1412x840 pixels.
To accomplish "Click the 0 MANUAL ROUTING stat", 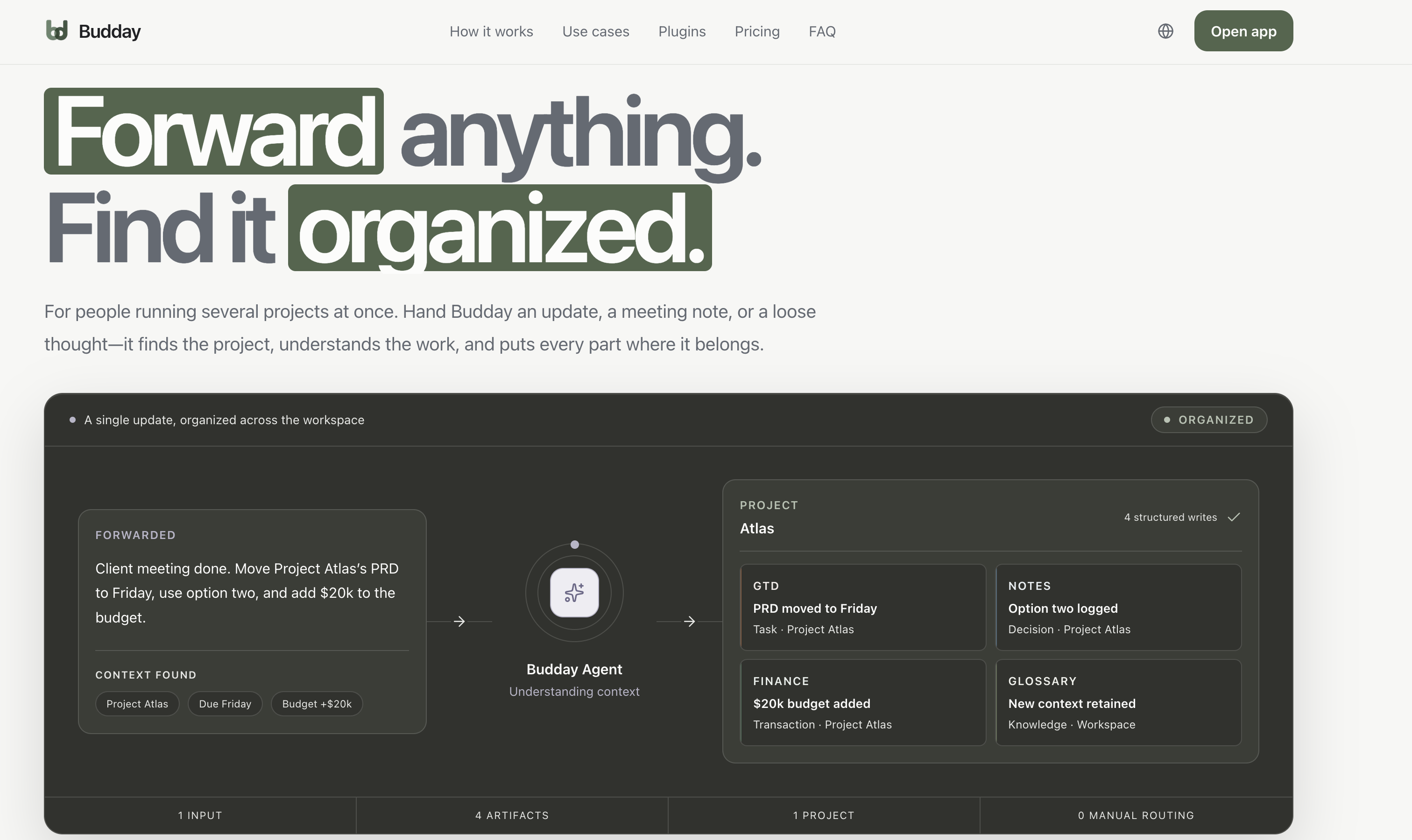I will click(1136, 815).
